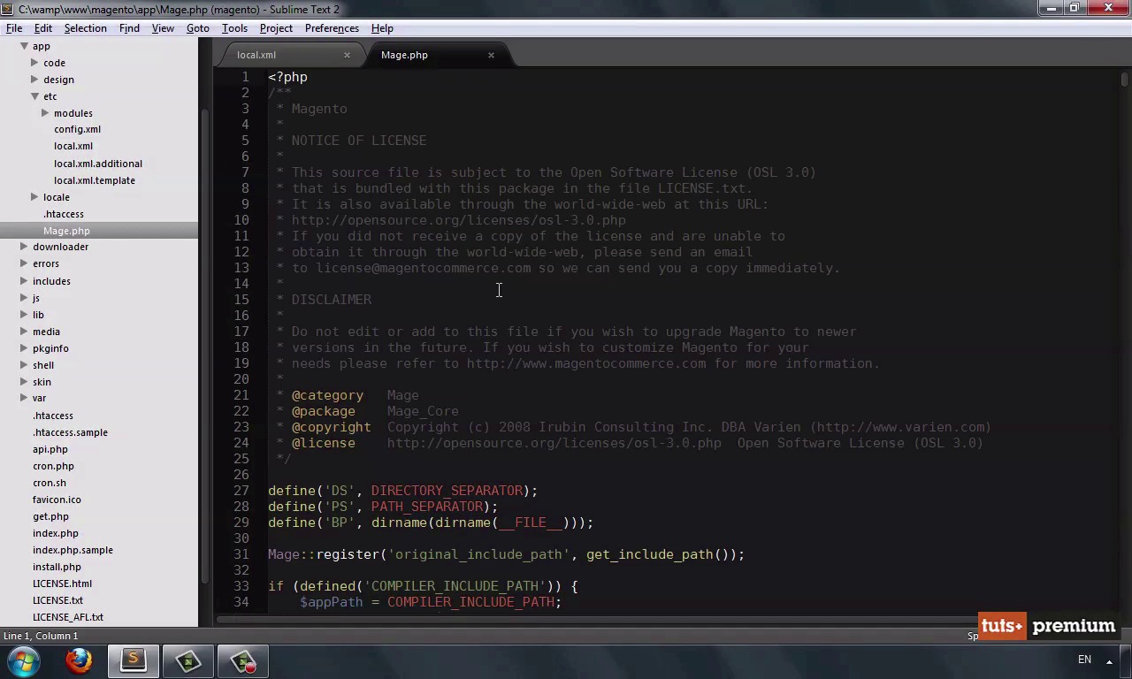Click the Windows Start button
Image resolution: width=1132 pixels, height=679 pixels.
[25, 660]
